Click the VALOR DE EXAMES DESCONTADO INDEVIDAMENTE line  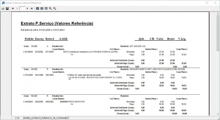point(95,77)
